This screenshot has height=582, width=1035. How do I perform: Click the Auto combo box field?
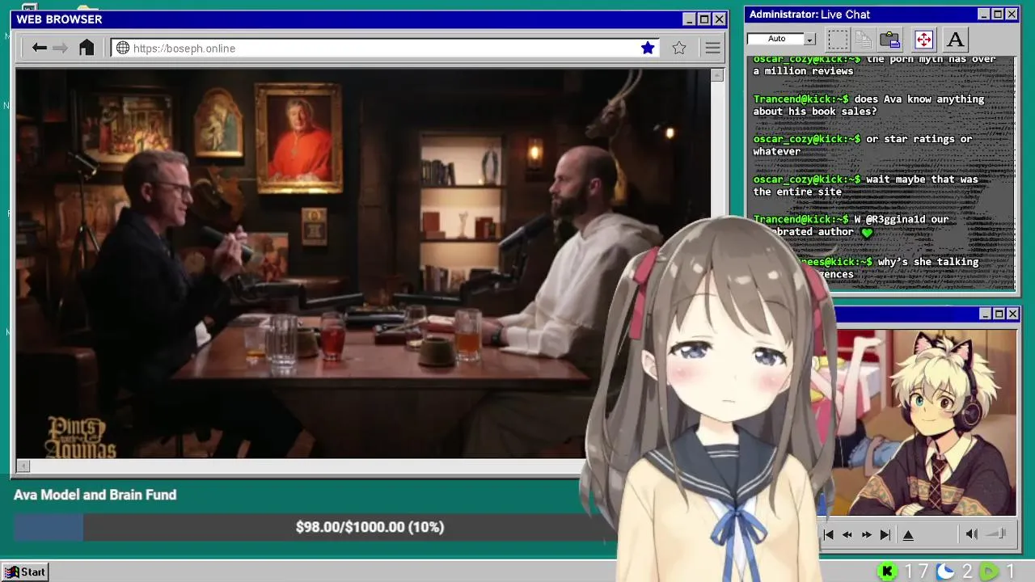[776, 39]
